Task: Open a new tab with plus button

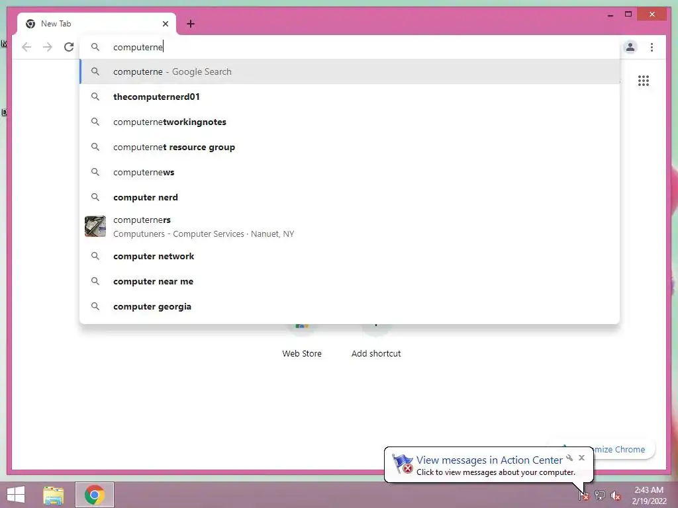Action: pyautogui.click(x=191, y=24)
